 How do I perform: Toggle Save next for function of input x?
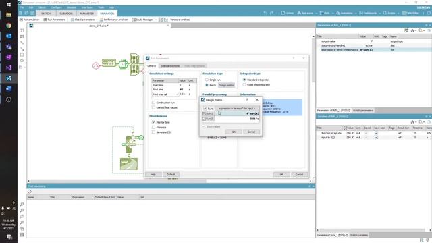pos(377,133)
